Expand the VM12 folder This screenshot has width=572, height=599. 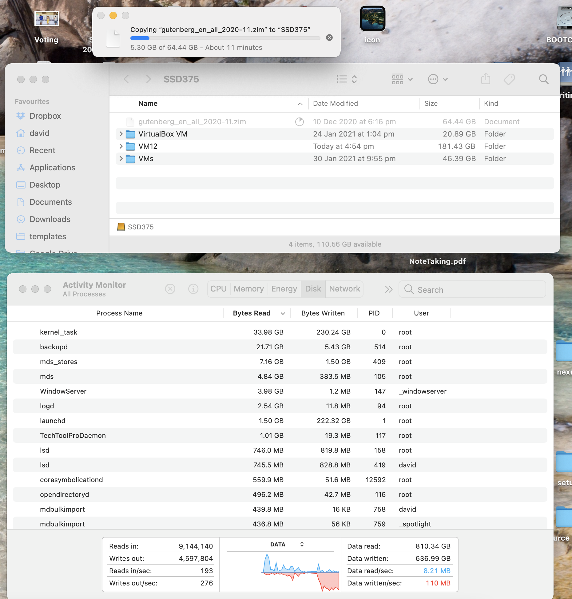[121, 146]
